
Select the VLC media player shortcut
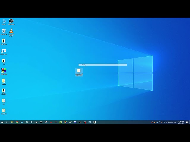[11, 32]
